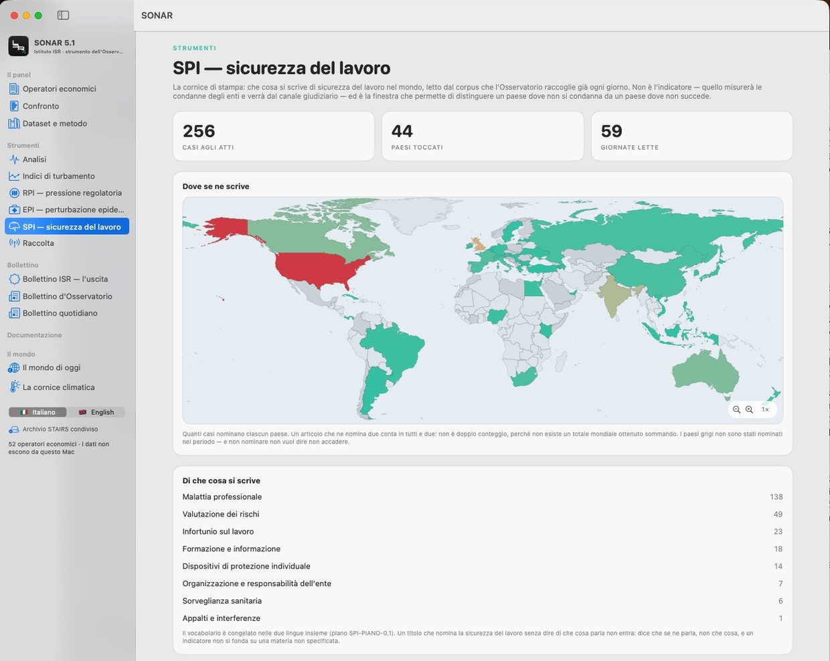Click the Dataset e metodo icon
This screenshot has width=830, height=661.
[x=14, y=124]
